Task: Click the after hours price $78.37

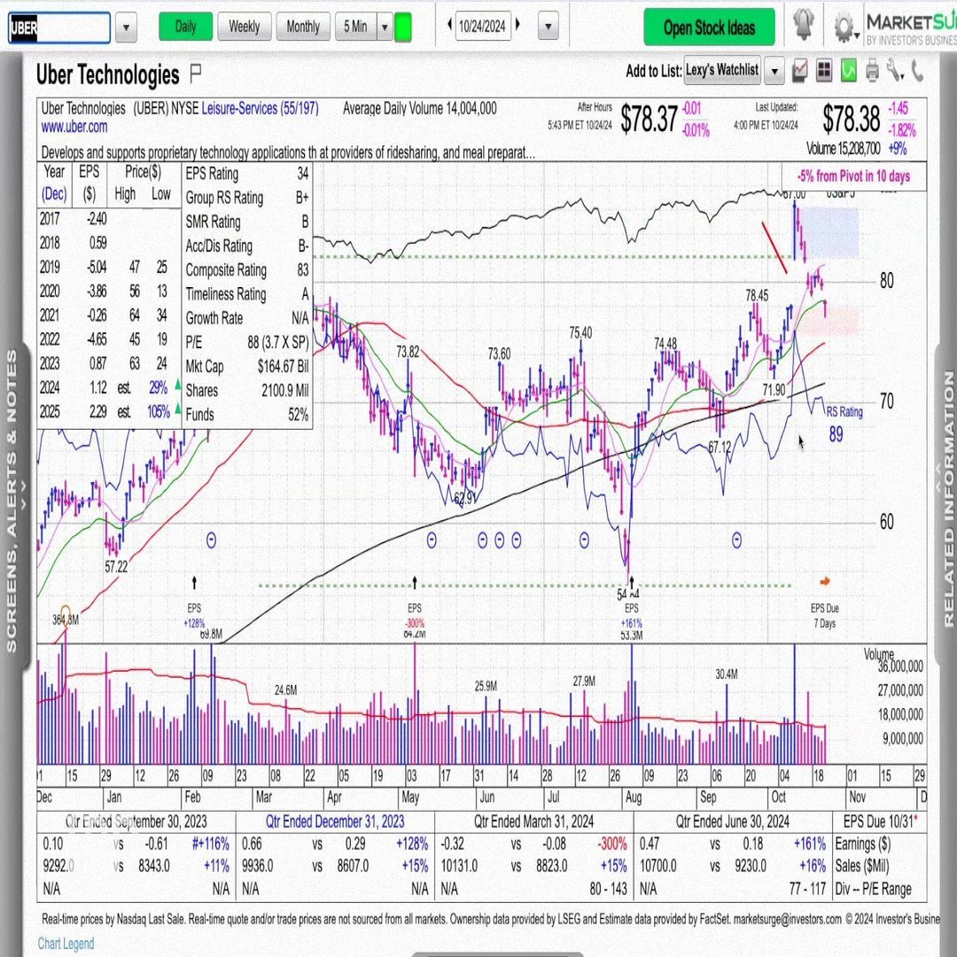Action: [x=649, y=119]
